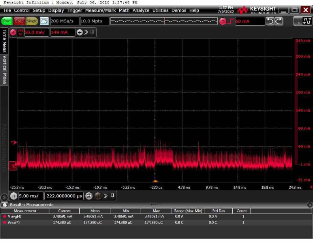Click the add channel plus icon
The width and height of the screenshot is (316, 242).
click(x=79, y=32)
